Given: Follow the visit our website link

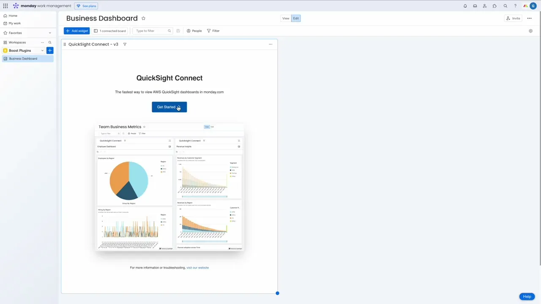Looking at the screenshot, I should click(198, 268).
